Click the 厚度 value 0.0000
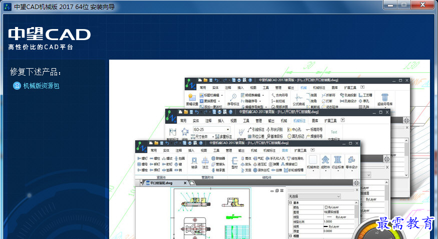This screenshot has height=239, width=438. [328, 231]
